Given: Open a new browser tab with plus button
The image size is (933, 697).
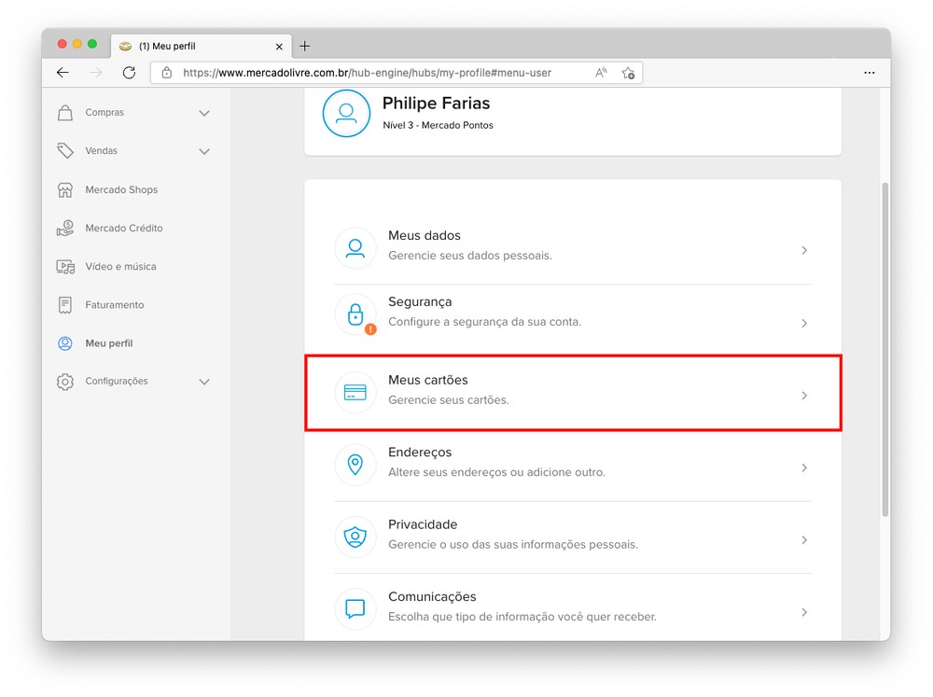Looking at the screenshot, I should pyautogui.click(x=305, y=46).
